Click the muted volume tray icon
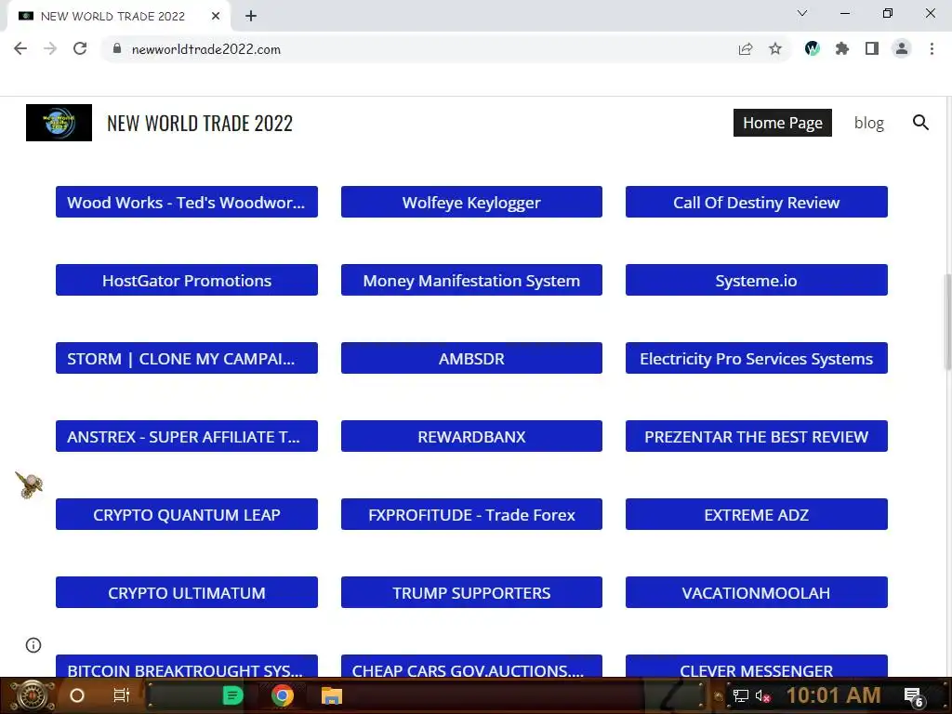The width and height of the screenshot is (952, 714). tap(762, 696)
